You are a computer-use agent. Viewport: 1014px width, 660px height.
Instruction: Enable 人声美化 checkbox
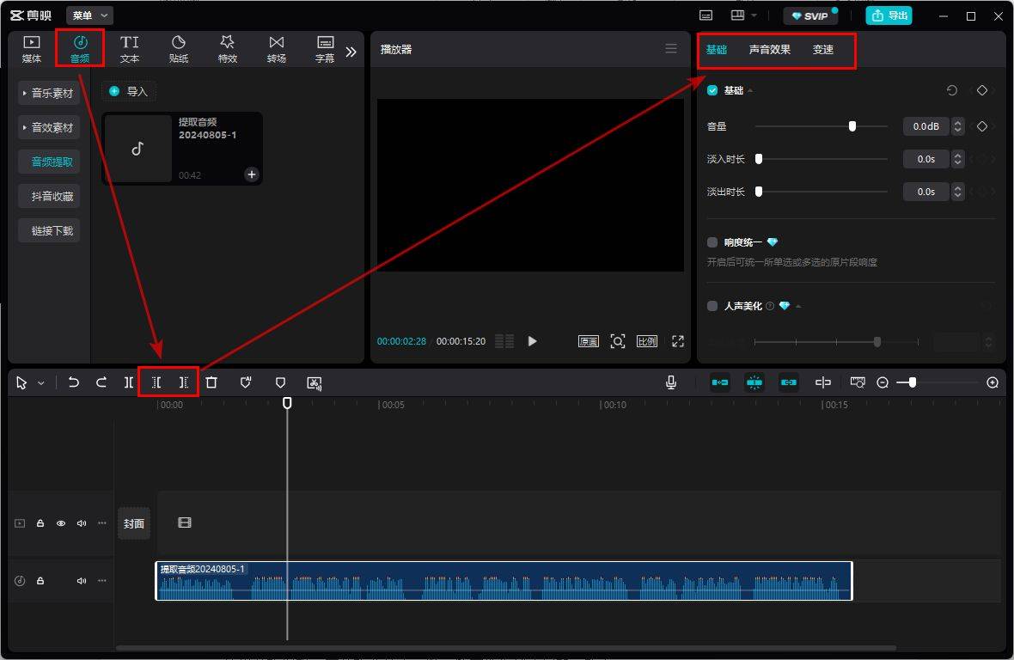point(712,306)
